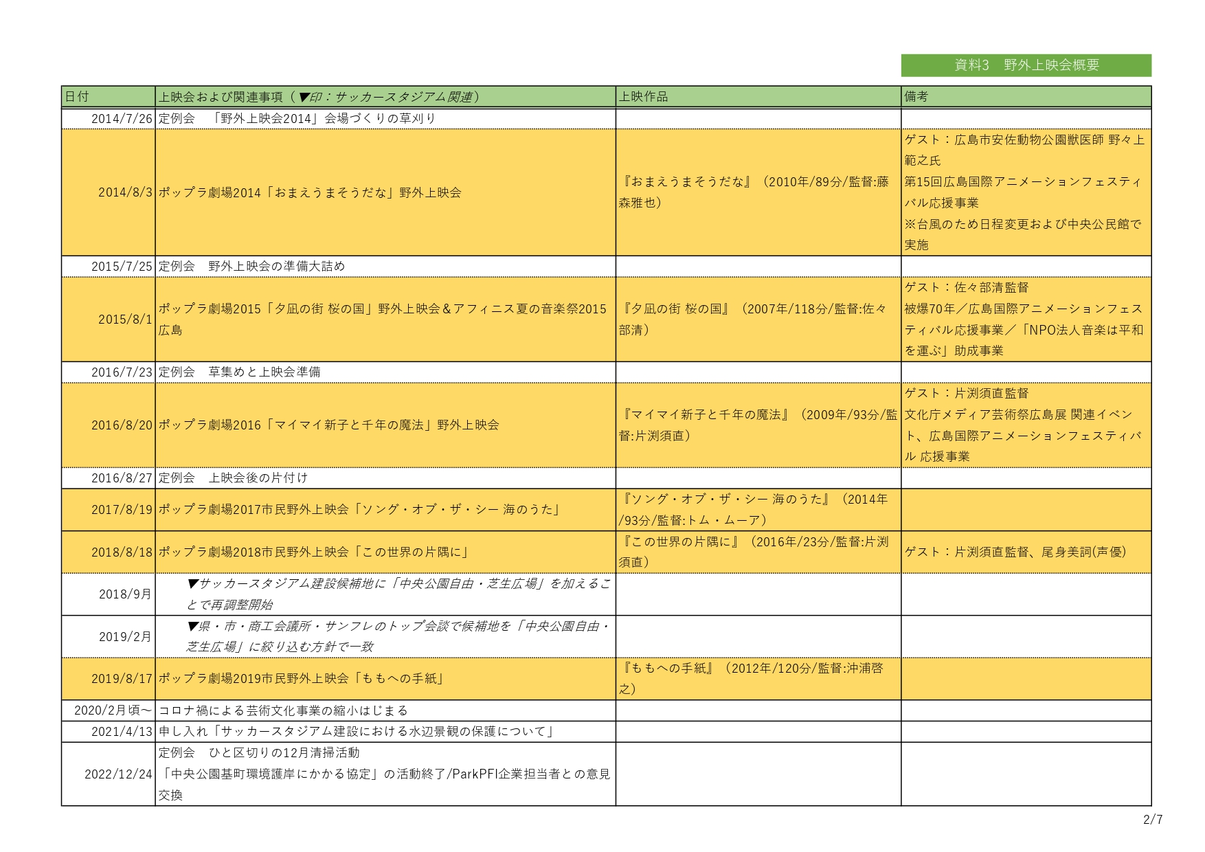
Task: Select the 『ももへの手紙』 film details cell
Action: pos(758,679)
